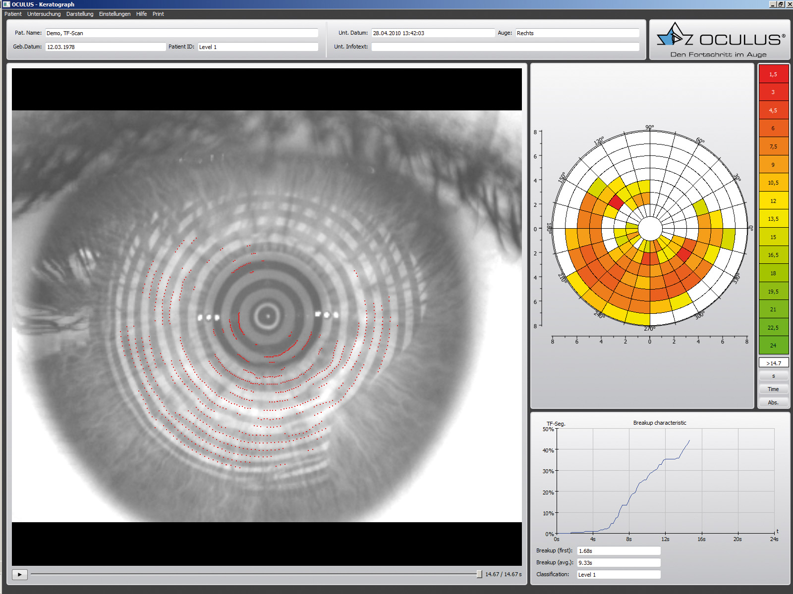Select the 4,5 color scale swatch
The height and width of the screenshot is (594, 793).
click(x=774, y=110)
